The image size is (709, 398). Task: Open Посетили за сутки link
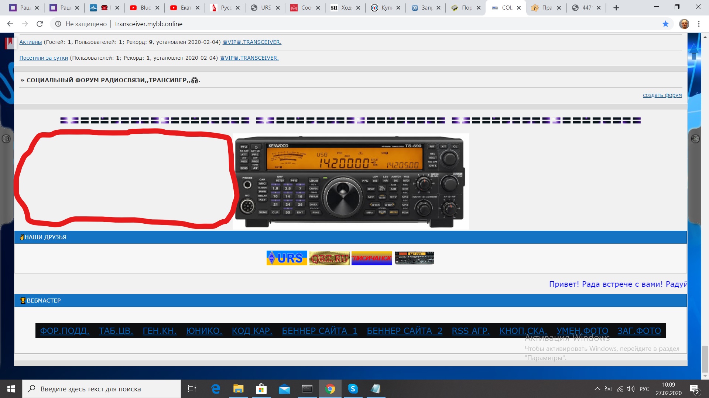click(x=44, y=58)
